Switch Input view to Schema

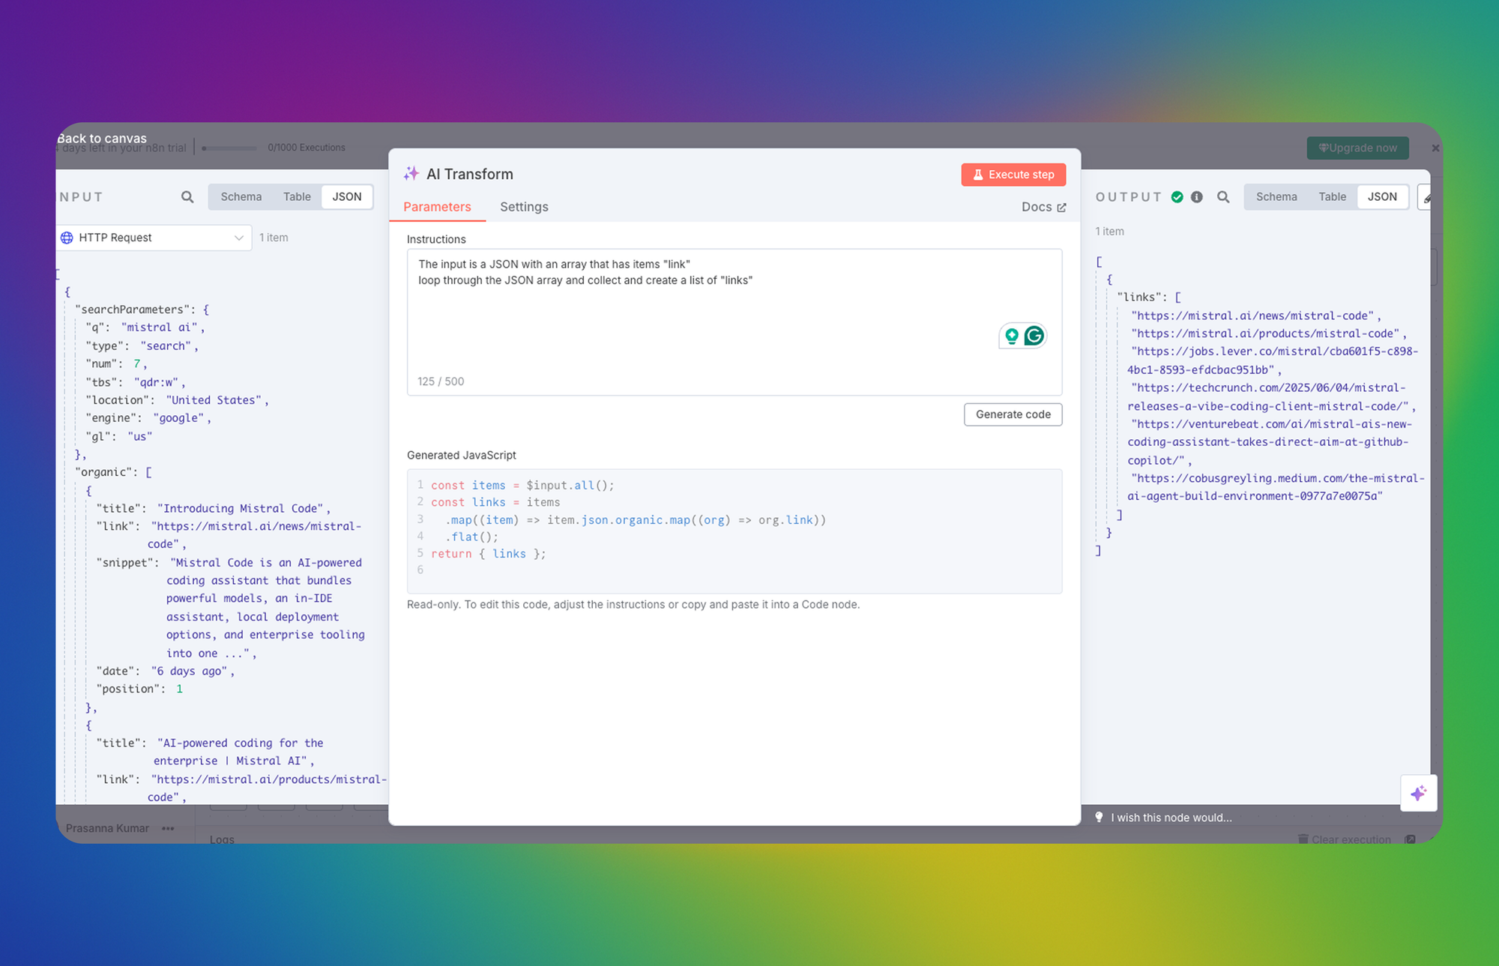[x=241, y=196]
